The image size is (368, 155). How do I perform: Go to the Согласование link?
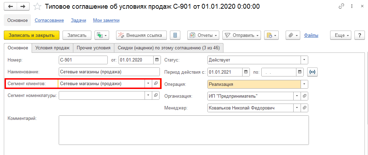(49, 21)
